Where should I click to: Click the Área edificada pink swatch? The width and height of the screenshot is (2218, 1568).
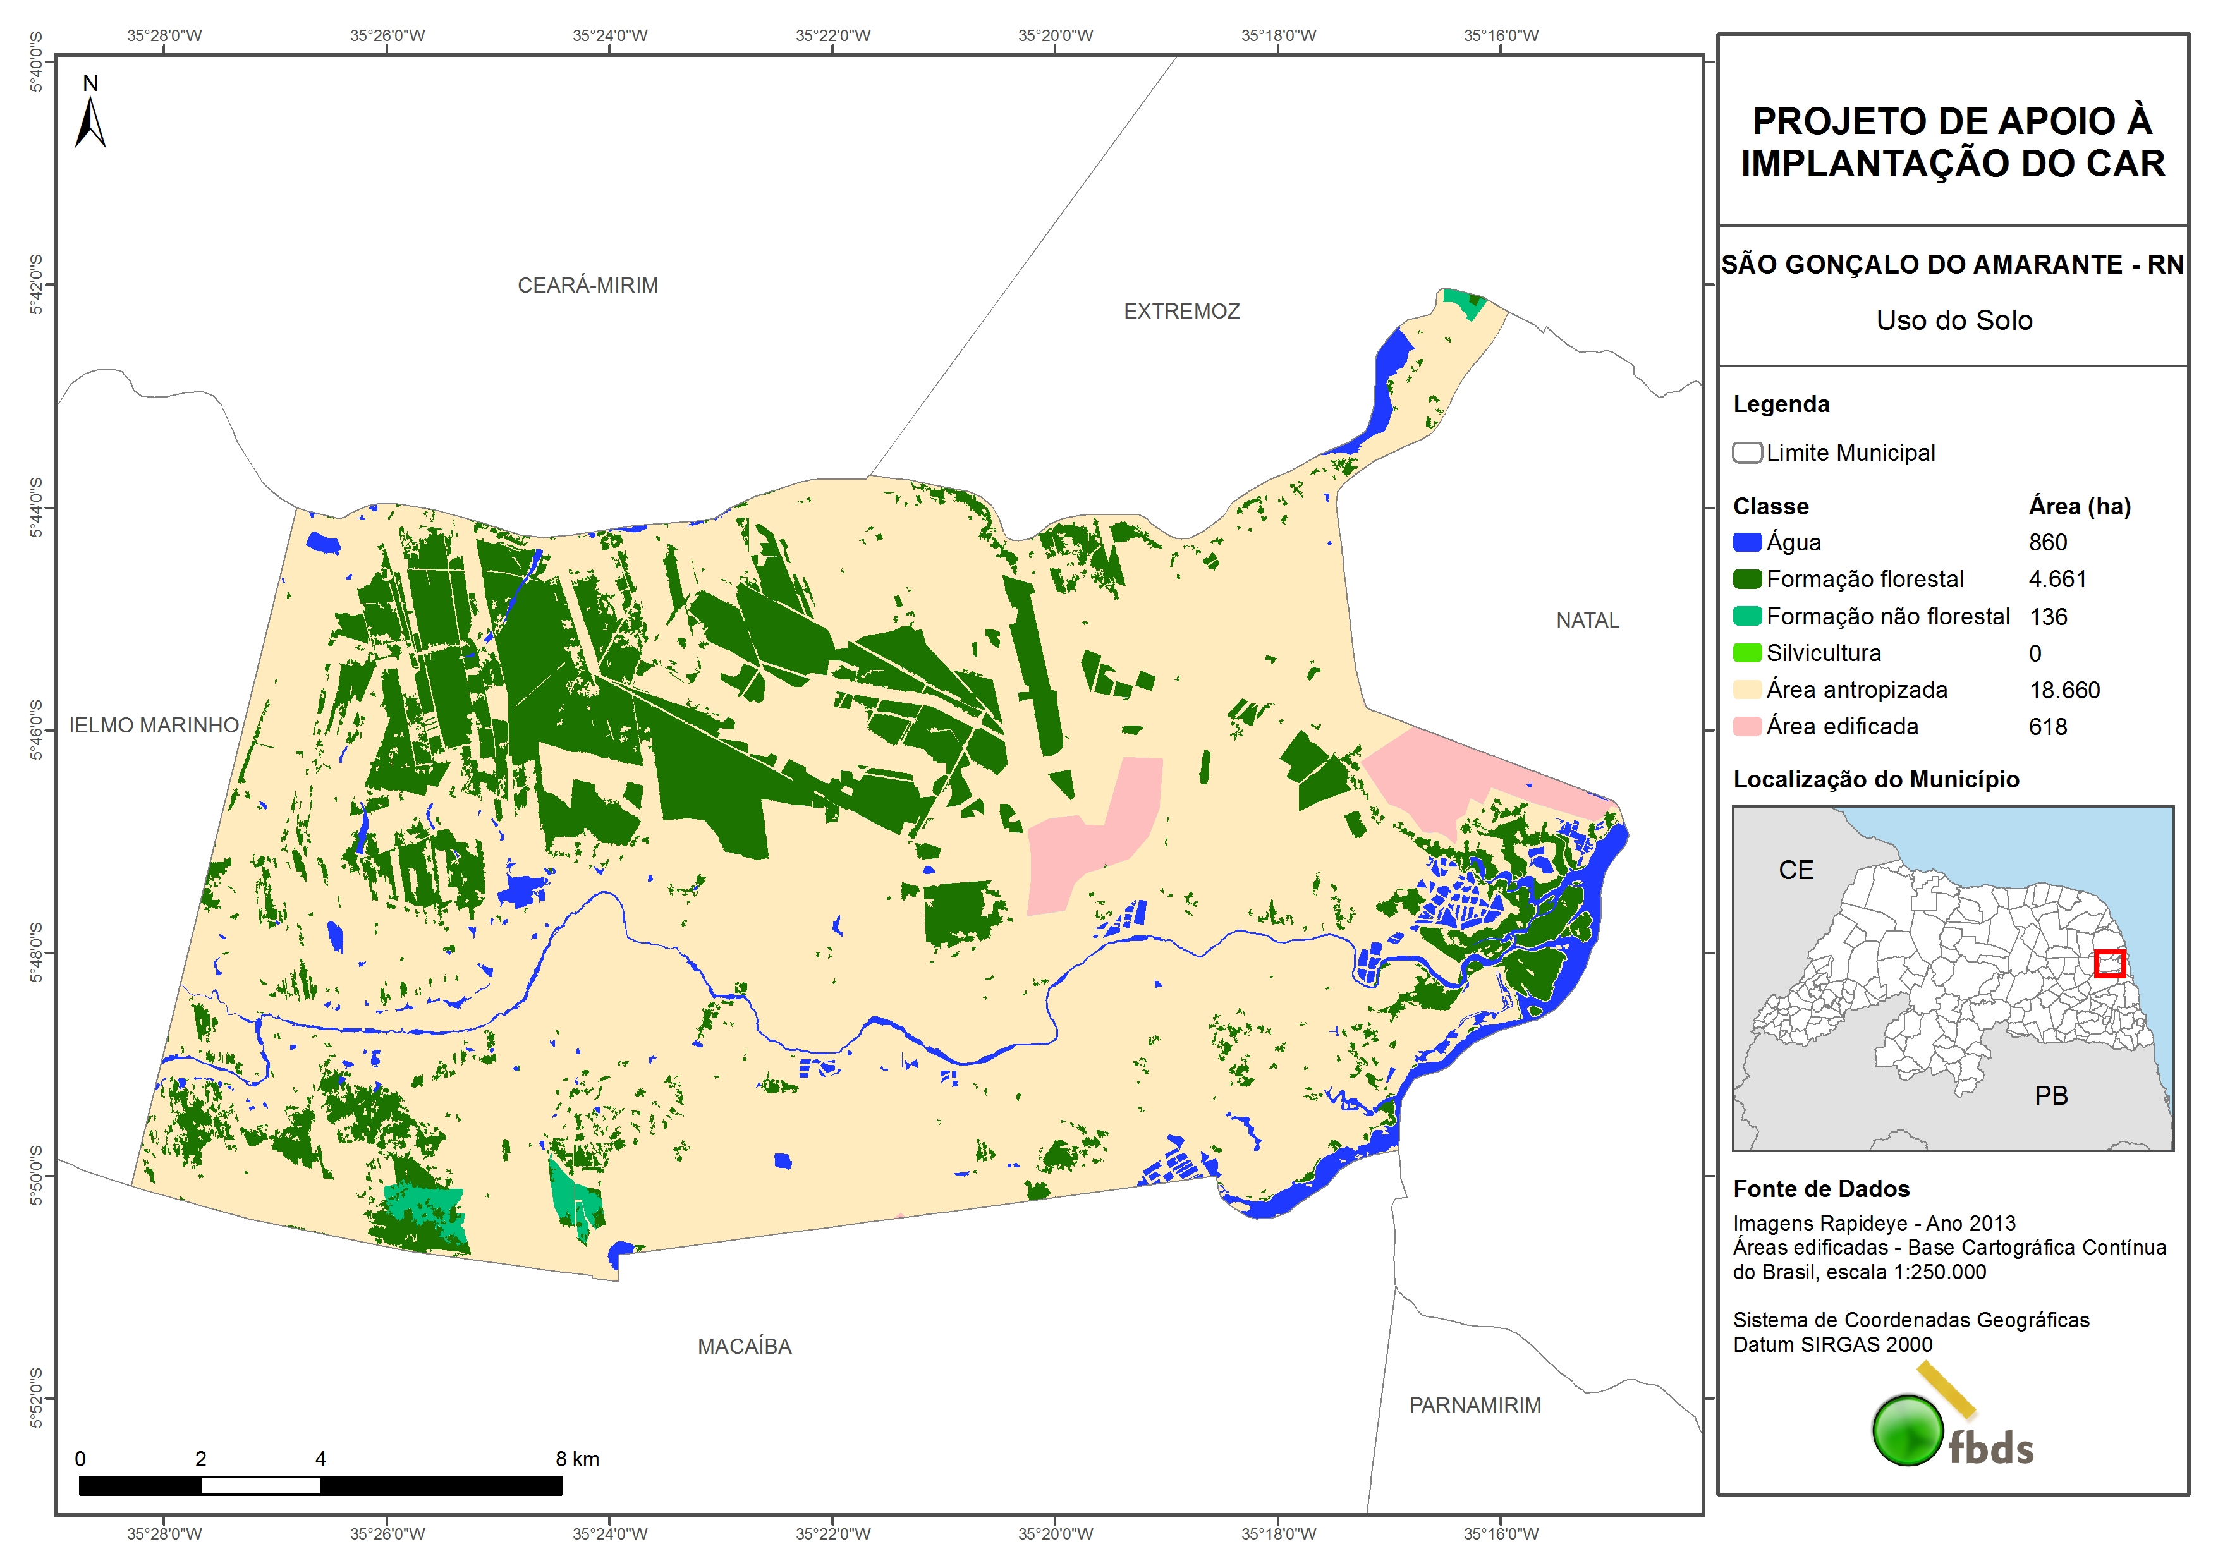click(1746, 726)
